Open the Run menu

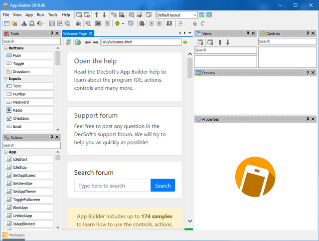[x=40, y=15]
